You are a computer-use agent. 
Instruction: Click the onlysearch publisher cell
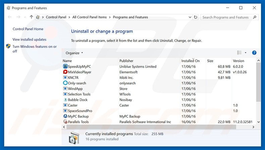point(127,83)
